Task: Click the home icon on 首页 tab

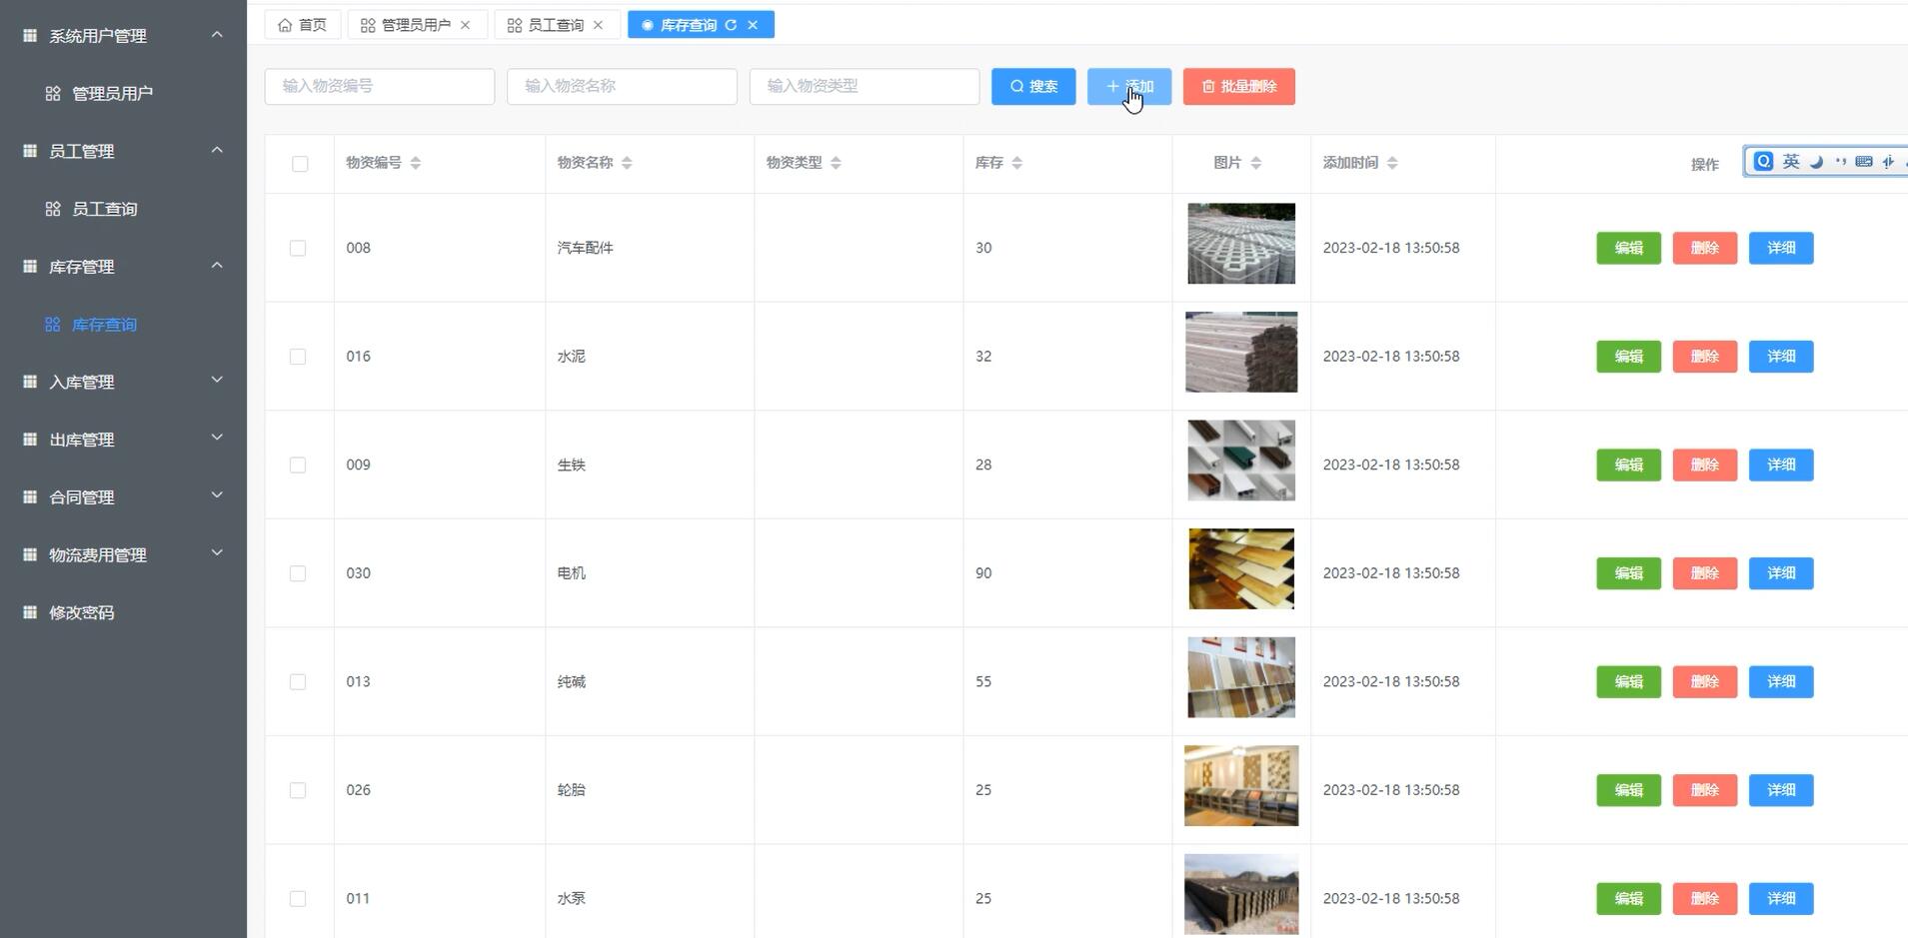Action: click(x=285, y=25)
